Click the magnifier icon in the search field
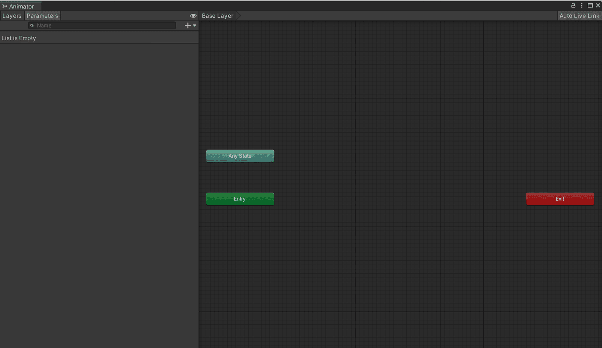The height and width of the screenshot is (348, 602). [32, 25]
